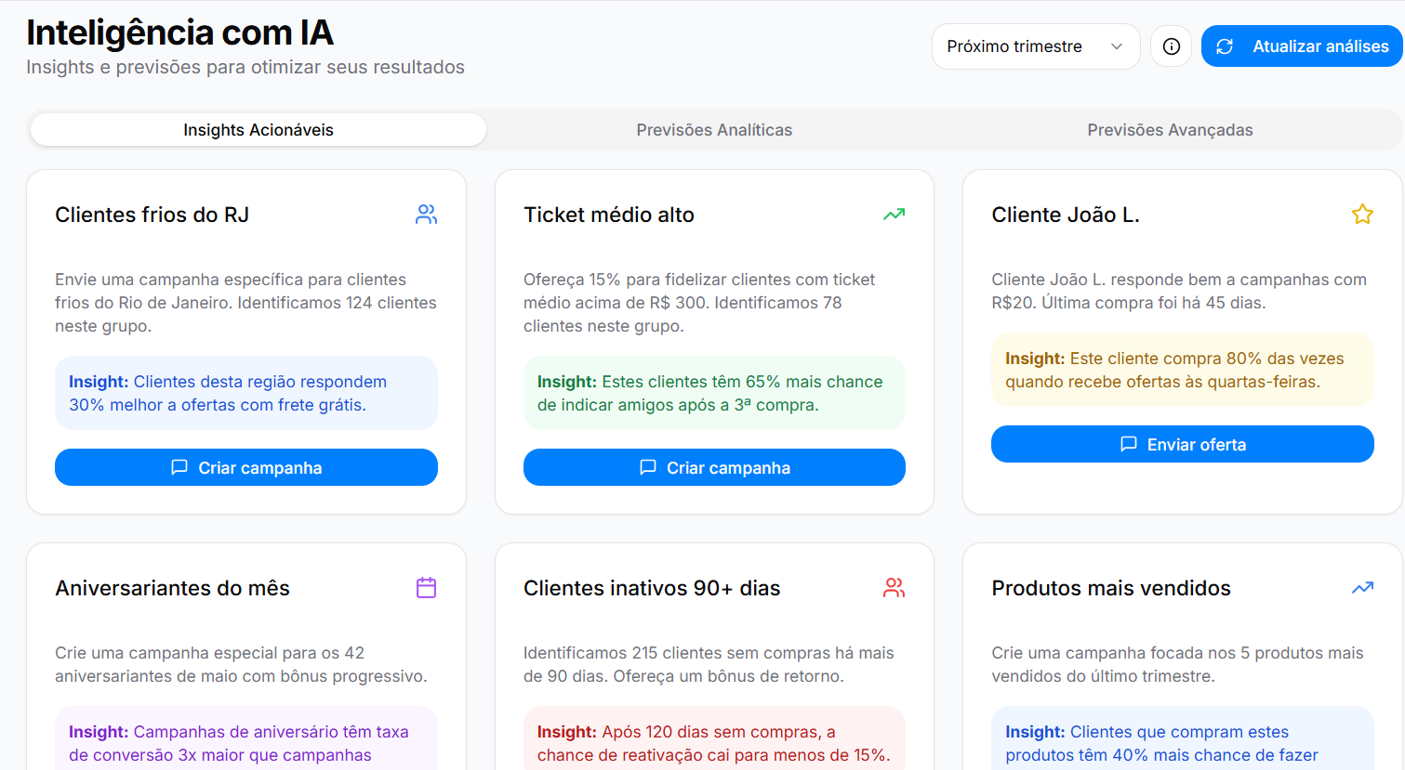The image size is (1405, 770).
Task: Click the red customers icon on Clientes inativos 90+ dias
Action: [894, 587]
